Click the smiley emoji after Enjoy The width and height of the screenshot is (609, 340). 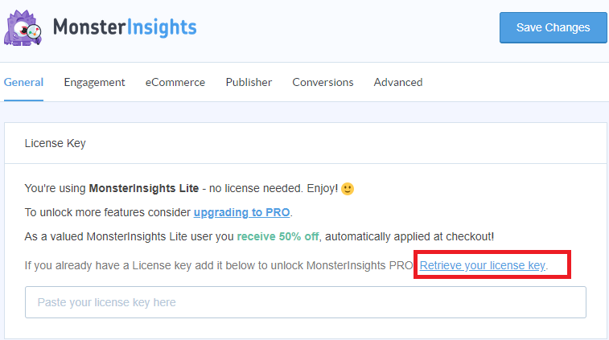[x=348, y=189]
